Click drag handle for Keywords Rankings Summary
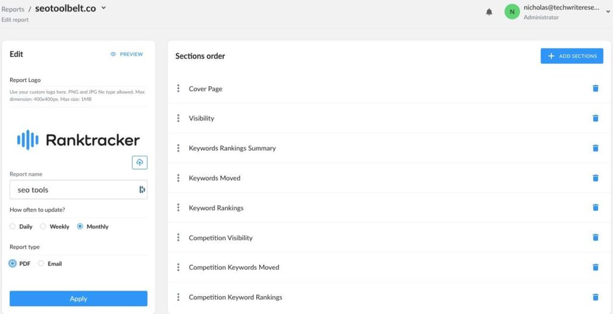Screen dimensions: 613x314 178,148
